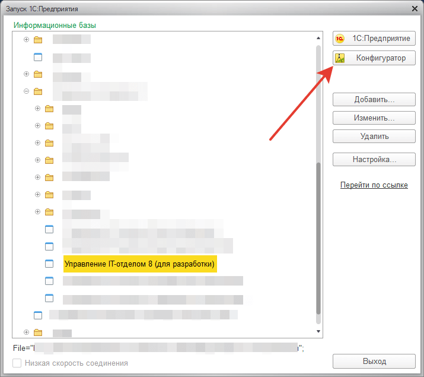Click the Конфигуратор button icon
The width and height of the screenshot is (424, 377).
[340, 58]
